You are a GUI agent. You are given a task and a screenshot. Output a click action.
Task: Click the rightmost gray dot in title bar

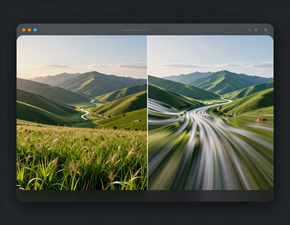pos(266,30)
